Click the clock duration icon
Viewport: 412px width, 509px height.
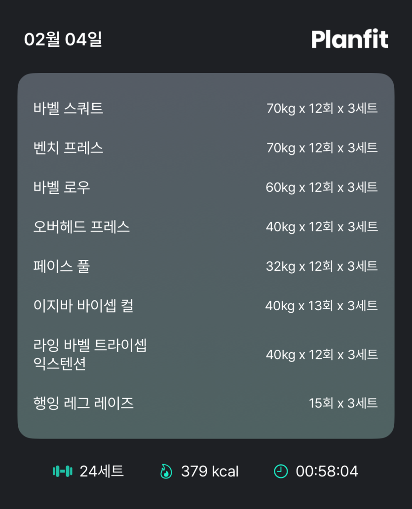[x=280, y=472]
